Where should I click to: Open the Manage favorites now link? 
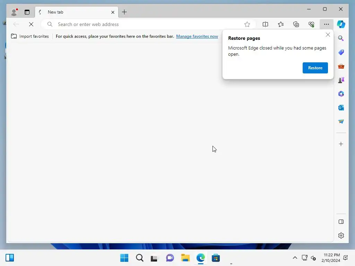pyautogui.click(x=197, y=36)
